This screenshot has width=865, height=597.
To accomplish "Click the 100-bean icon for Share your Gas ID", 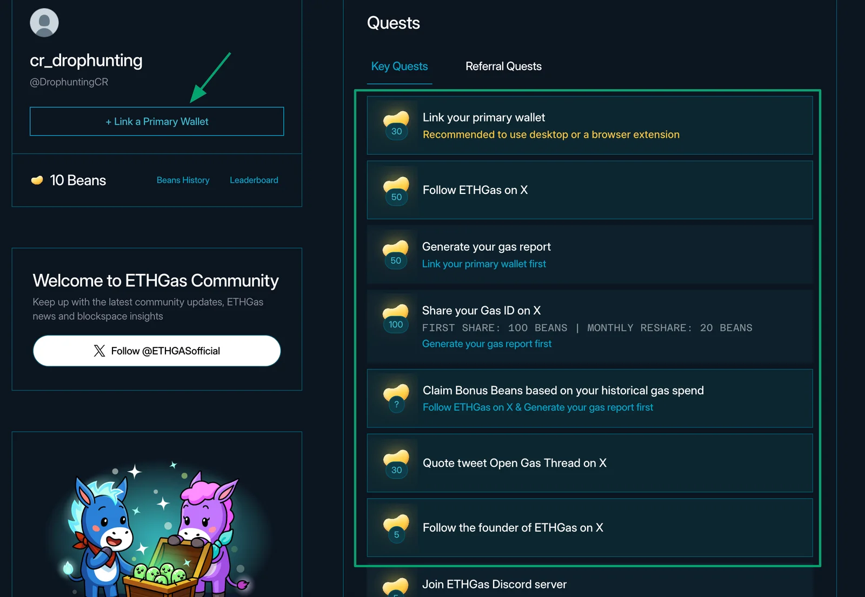I will coord(396,319).
